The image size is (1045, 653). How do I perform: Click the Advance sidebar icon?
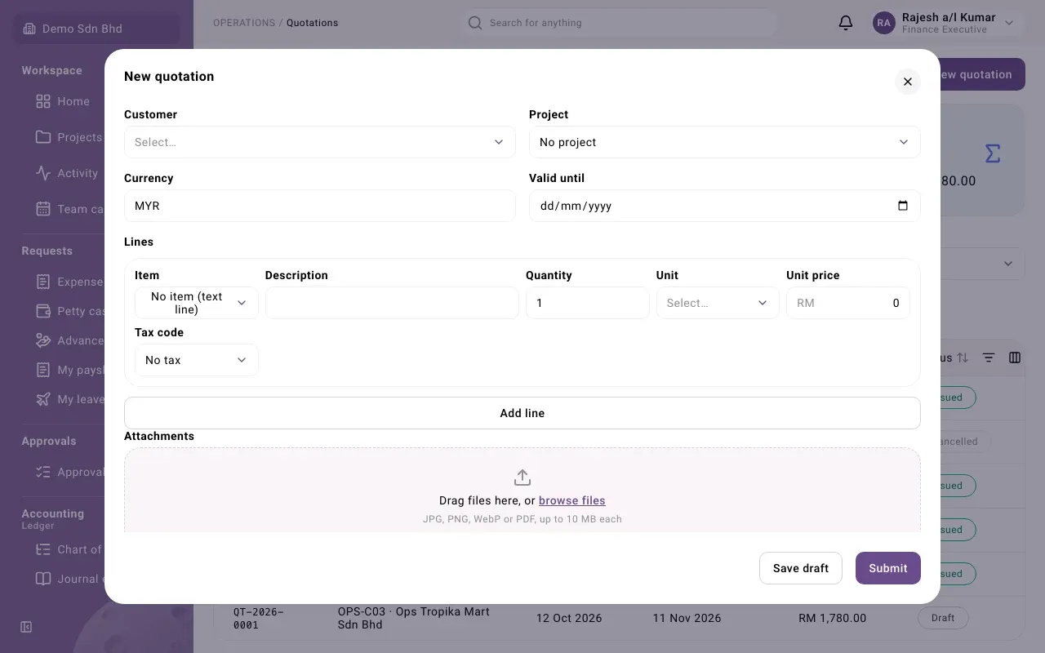coord(43,340)
